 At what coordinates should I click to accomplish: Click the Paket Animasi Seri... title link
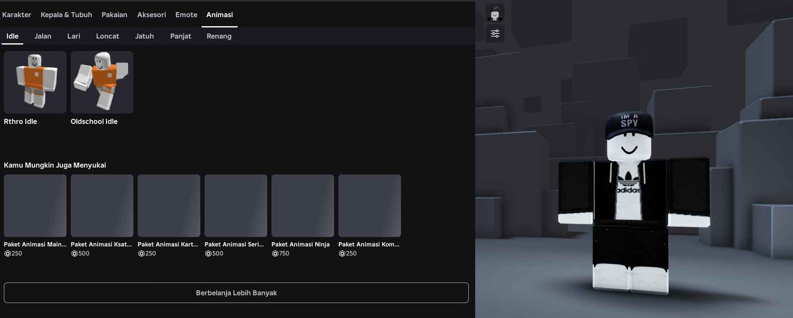(234, 244)
